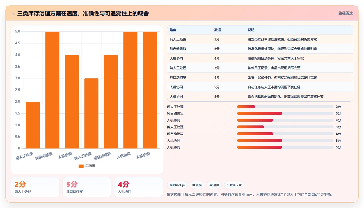
Task: Click the chart bar with value 2.0
Action: tap(33, 125)
